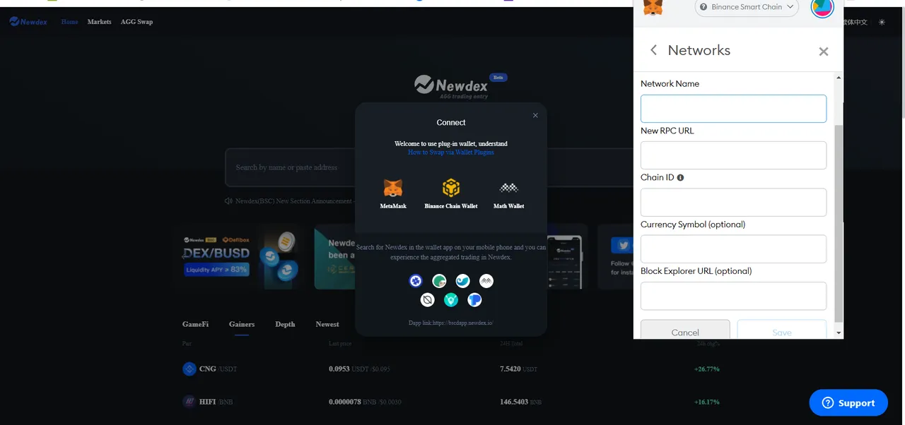Viewport: 905px width, 425px height.
Task: Click the teal shield mobile wallet icon
Action: [x=451, y=300]
